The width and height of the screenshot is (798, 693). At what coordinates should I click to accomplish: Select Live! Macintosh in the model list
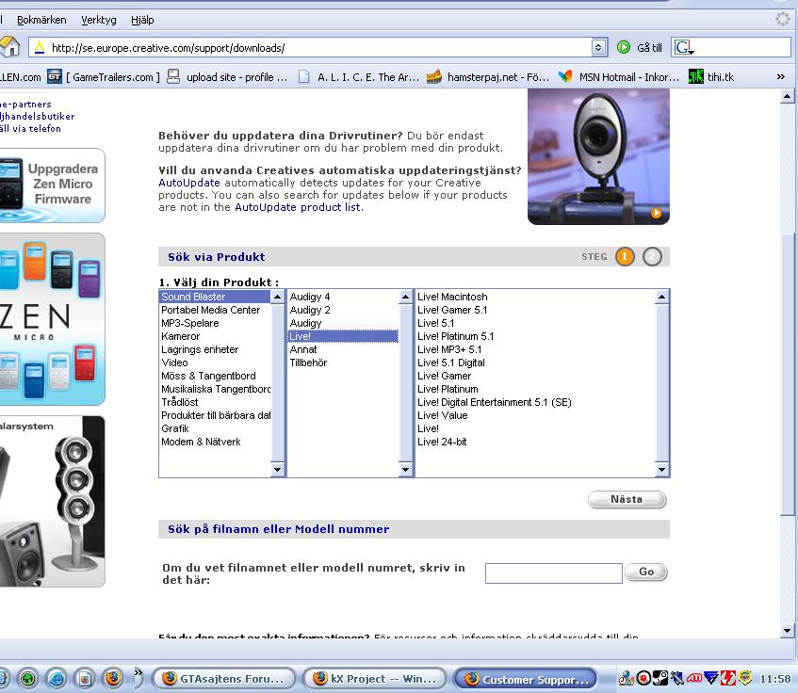pyautogui.click(x=535, y=297)
